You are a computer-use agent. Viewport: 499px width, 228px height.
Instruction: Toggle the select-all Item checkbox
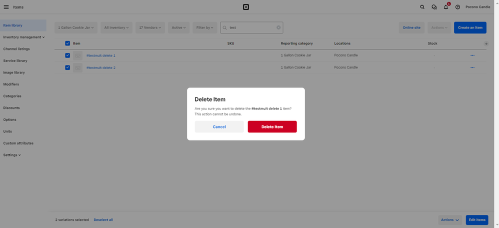click(x=67, y=43)
